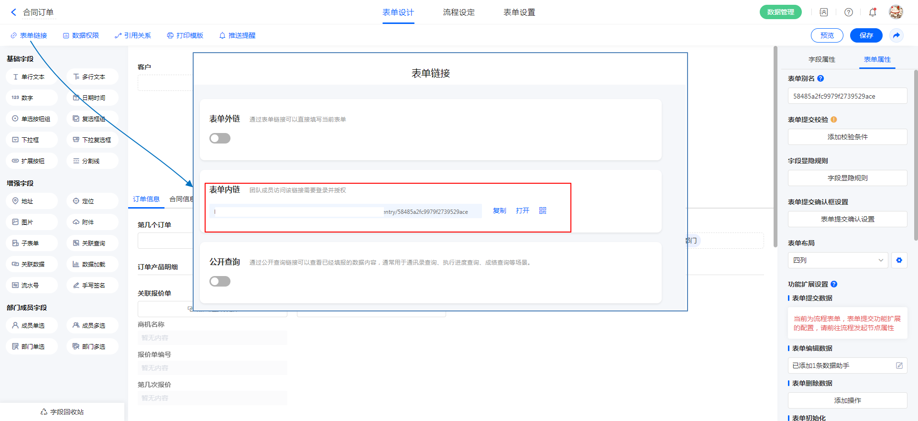Click the 复制 link for 表单内链
The height and width of the screenshot is (421, 918).
point(499,211)
